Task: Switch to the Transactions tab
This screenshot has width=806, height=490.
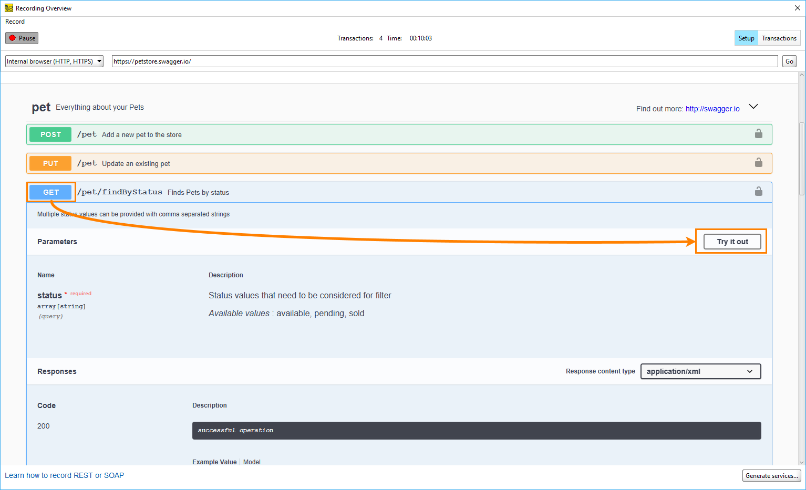Action: pyautogui.click(x=779, y=38)
